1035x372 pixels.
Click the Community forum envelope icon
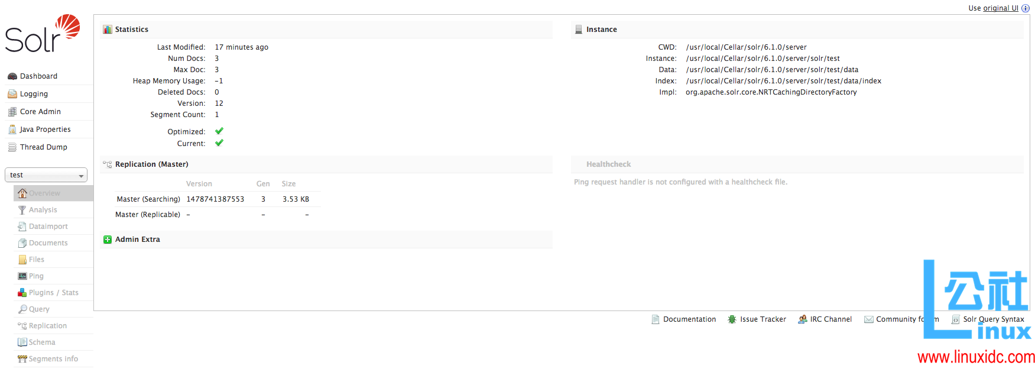point(869,319)
